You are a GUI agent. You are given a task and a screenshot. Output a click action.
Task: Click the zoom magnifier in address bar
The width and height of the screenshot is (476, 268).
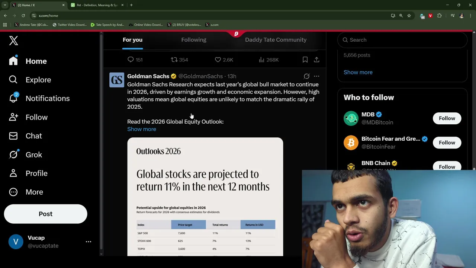pos(401,16)
